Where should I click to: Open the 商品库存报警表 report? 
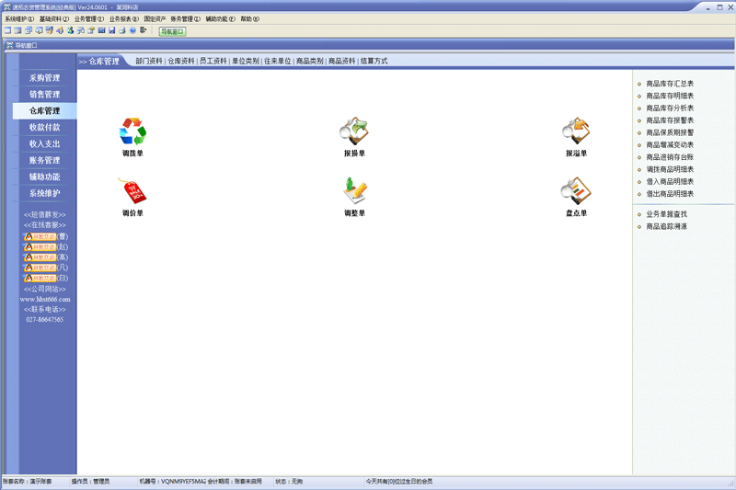click(x=670, y=120)
